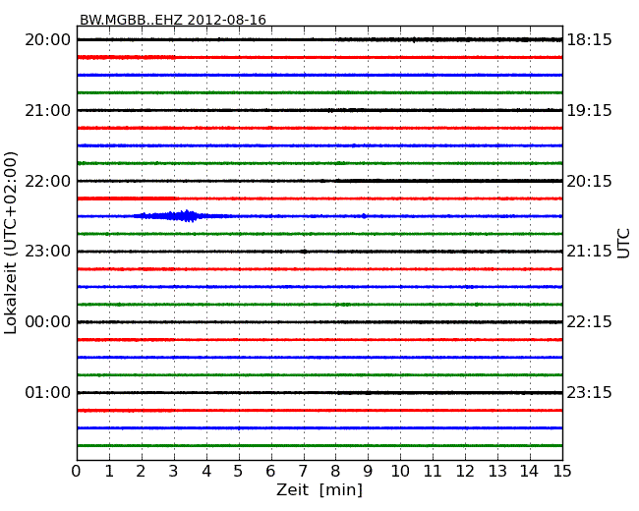Select the 22:00 local time label
This screenshot has width=639, height=511.
point(48,181)
